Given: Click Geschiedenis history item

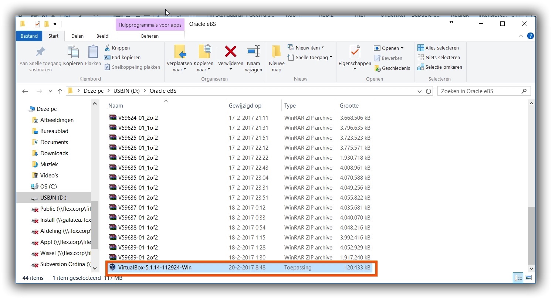Looking at the screenshot, I should (392, 68).
